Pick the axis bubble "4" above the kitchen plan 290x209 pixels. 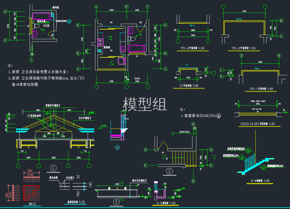click(96, 7)
